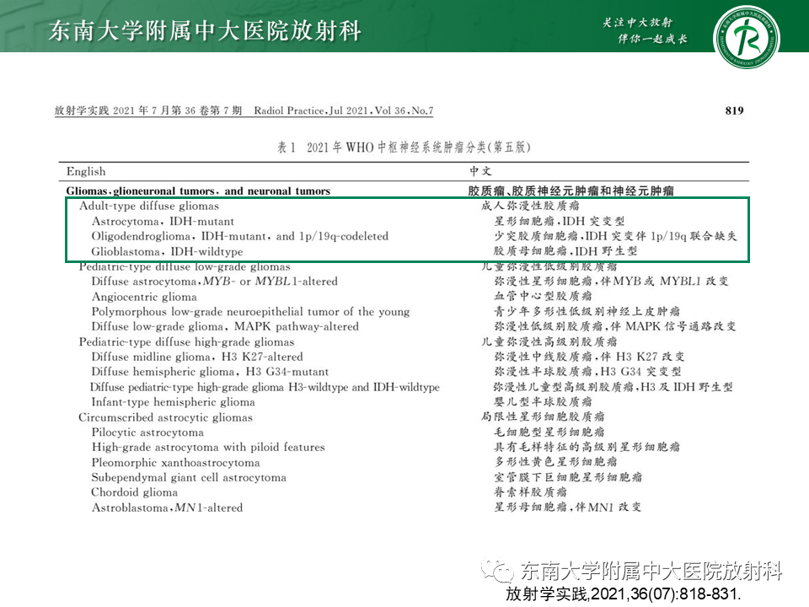Click 'Subependymal giant cell astrocytoma' row
This screenshot has height=607, width=809.
[x=189, y=477]
